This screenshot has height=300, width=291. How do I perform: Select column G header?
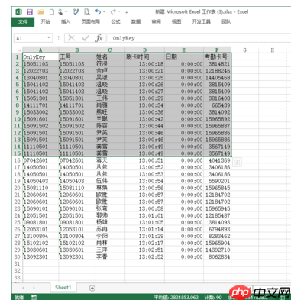tap(244, 50)
